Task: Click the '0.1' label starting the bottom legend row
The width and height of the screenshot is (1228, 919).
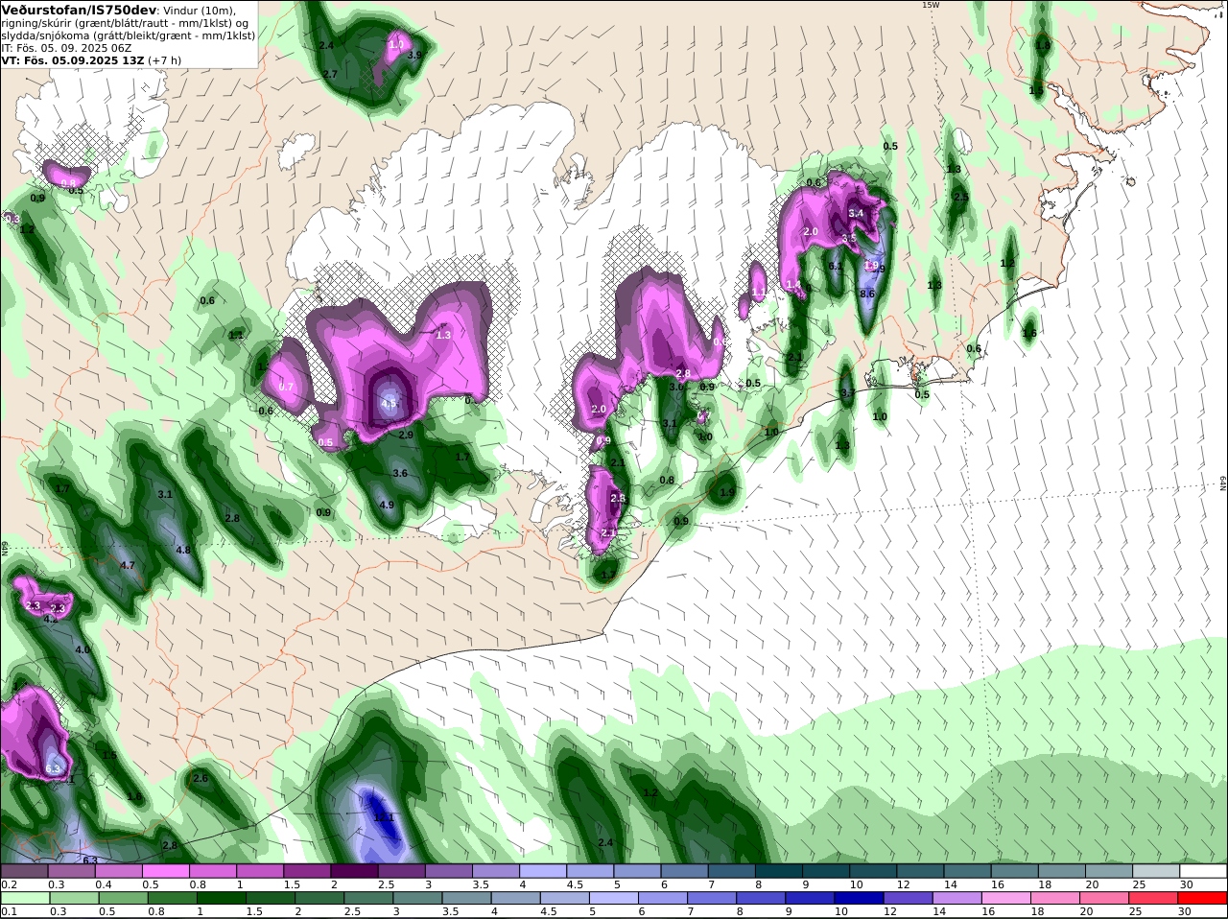Action: click(x=9, y=911)
